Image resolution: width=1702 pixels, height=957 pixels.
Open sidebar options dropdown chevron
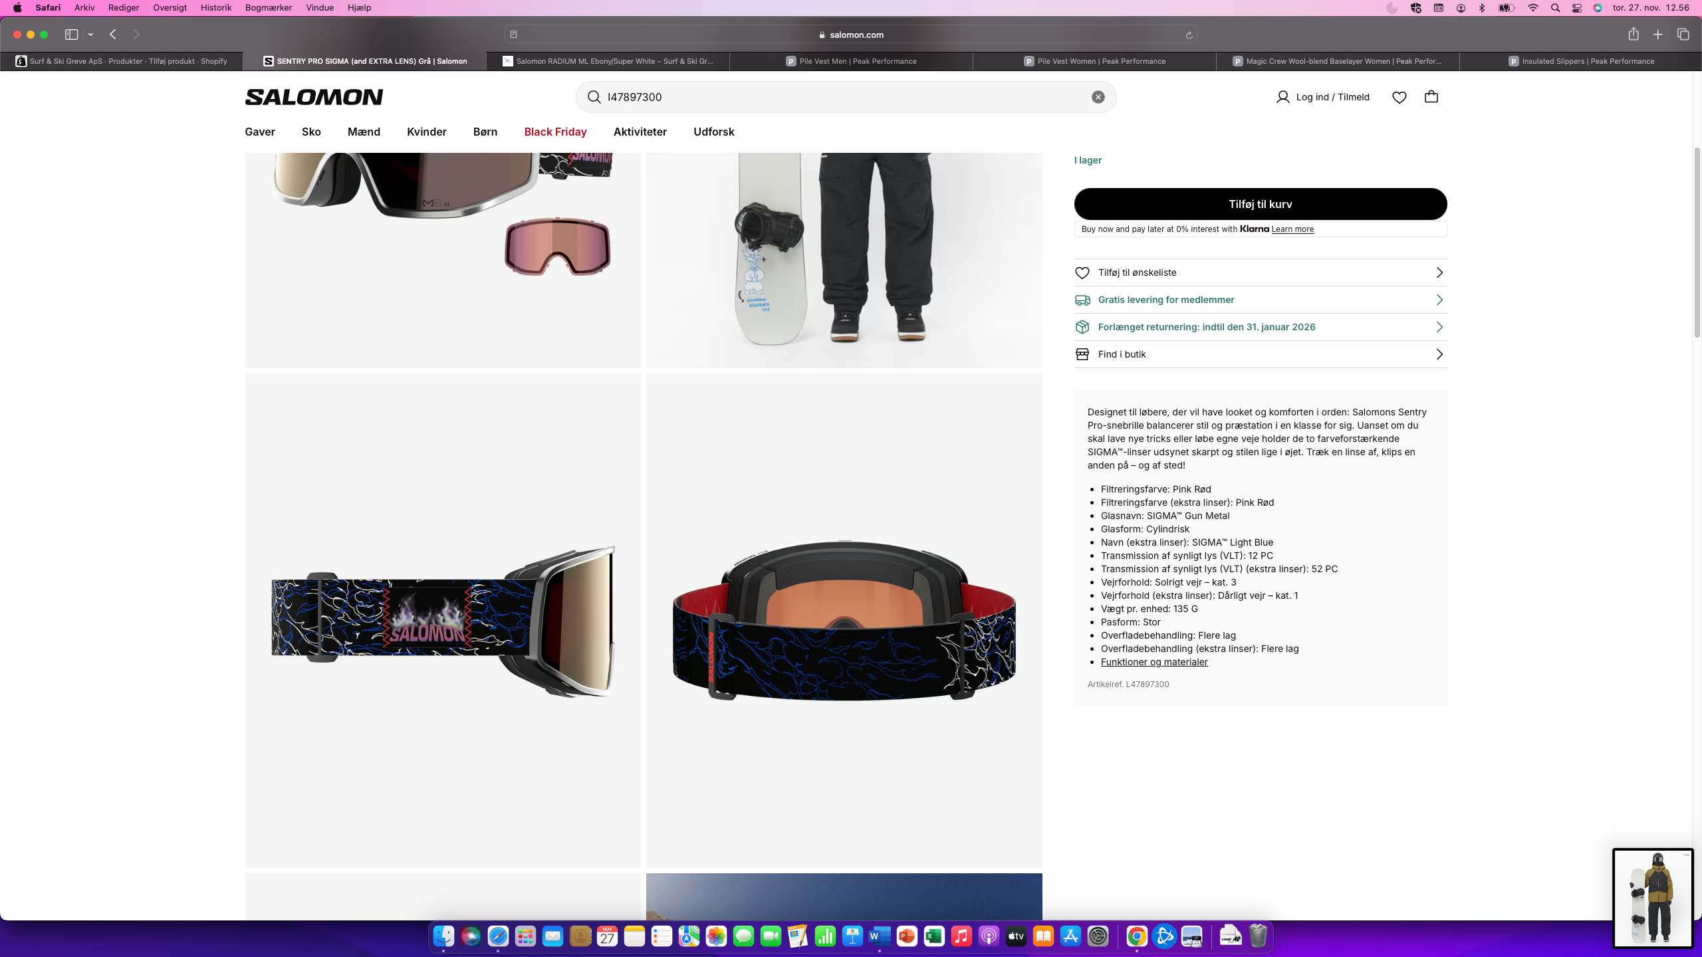pyautogui.click(x=90, y=35)
